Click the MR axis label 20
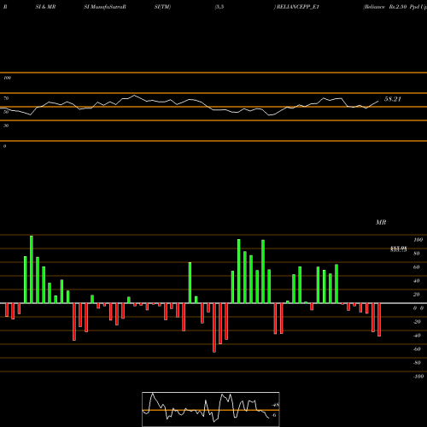 [417, 295]
